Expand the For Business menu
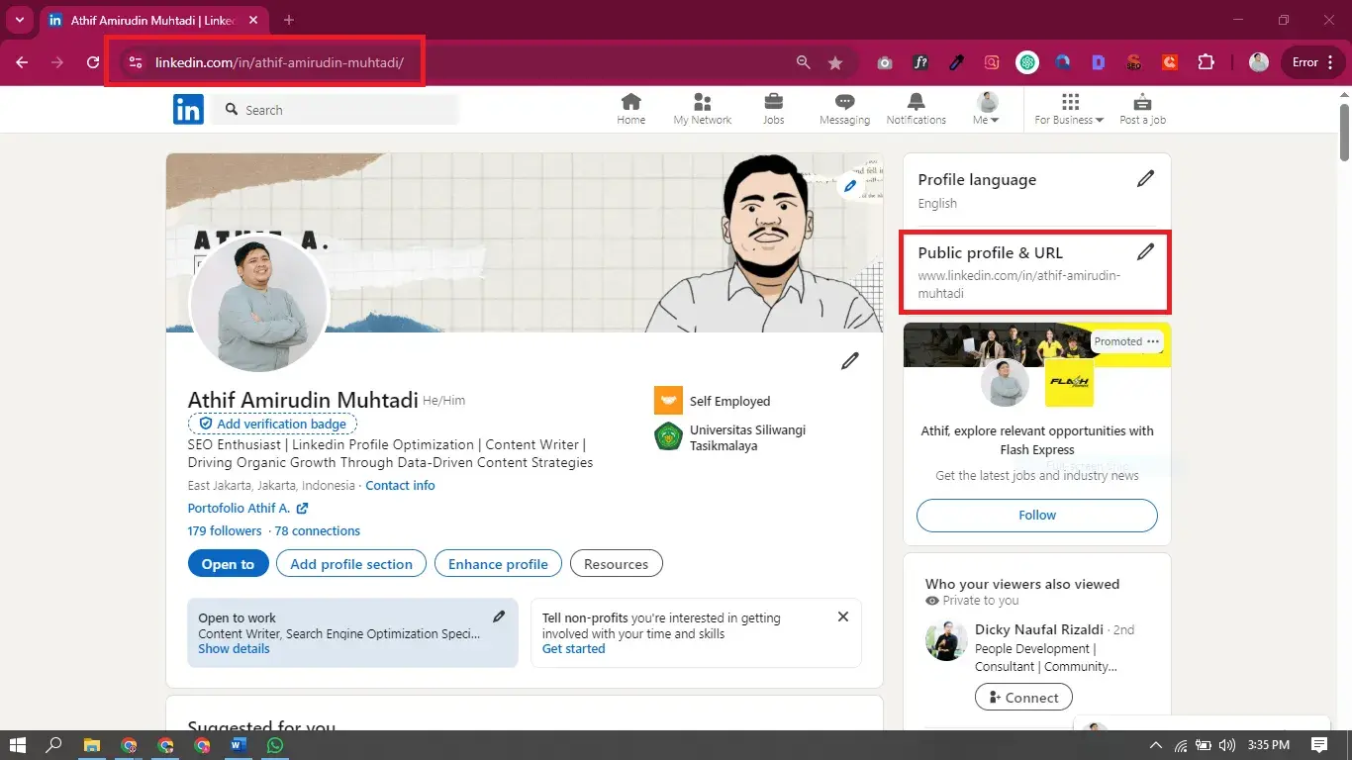Viewport: 1352px width, 760px height. point(1069,109)
